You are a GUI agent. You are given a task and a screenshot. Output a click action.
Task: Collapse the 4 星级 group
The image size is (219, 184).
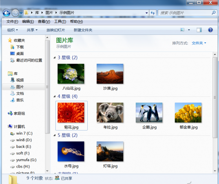click(x=55, y=96)
